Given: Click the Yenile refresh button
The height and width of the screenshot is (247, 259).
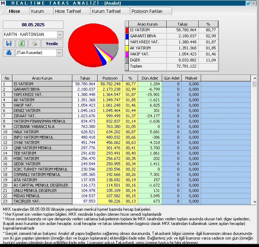Looking at the screenshot, I should click(52, 43).
